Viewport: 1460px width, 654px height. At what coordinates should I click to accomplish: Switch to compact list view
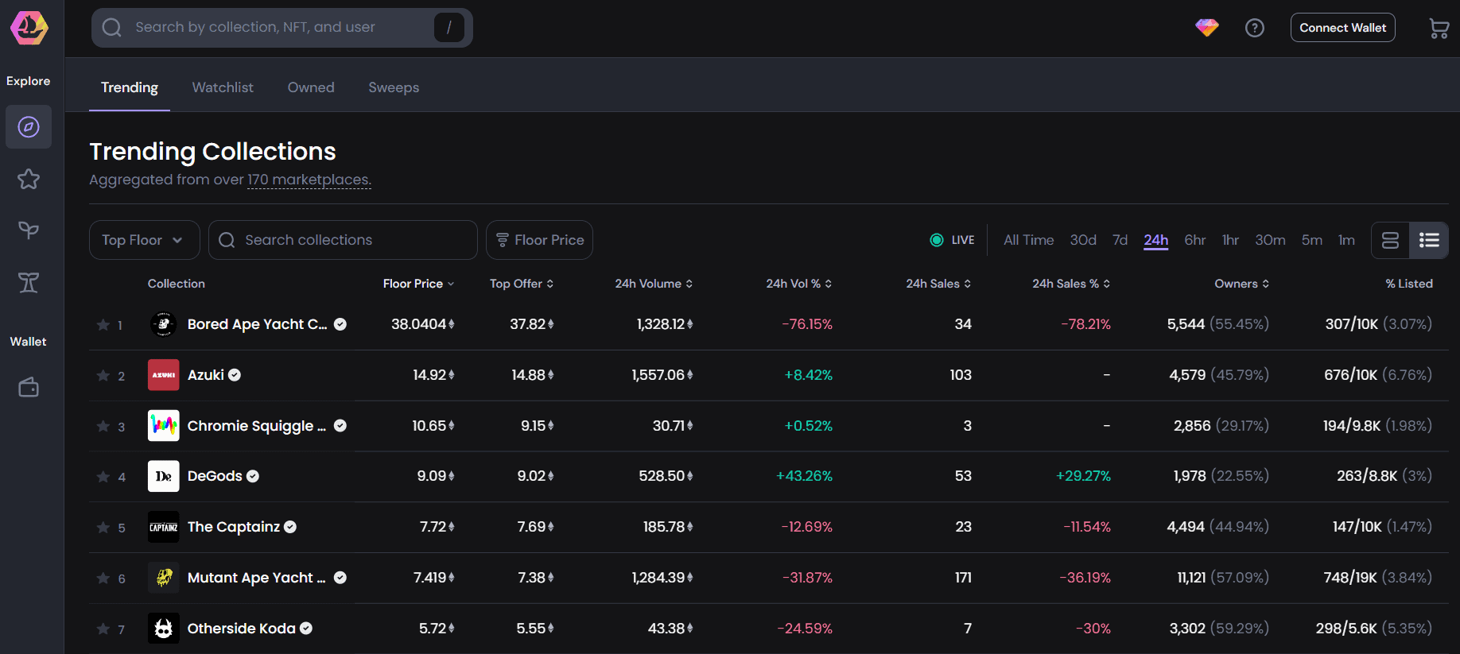(x=1429, y=240)
